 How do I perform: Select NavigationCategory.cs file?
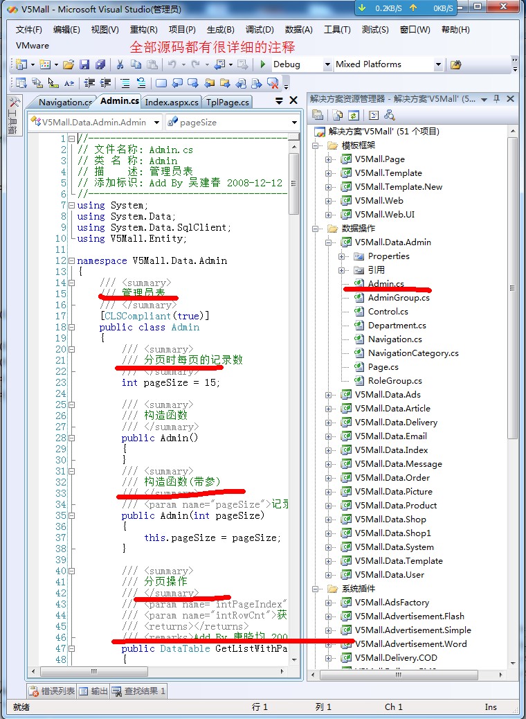click(x=413, y=353)
